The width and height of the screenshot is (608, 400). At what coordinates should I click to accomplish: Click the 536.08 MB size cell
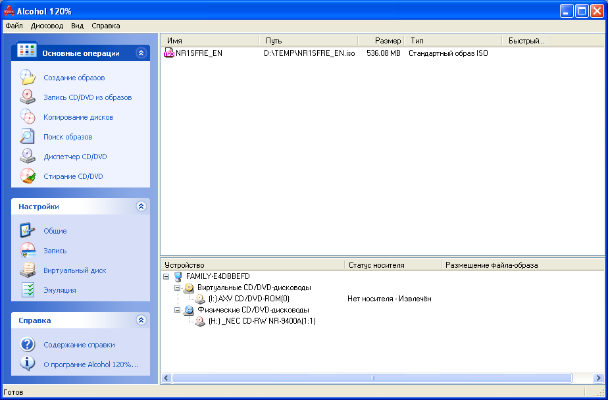pyautogui.click(x=384, y=53)
